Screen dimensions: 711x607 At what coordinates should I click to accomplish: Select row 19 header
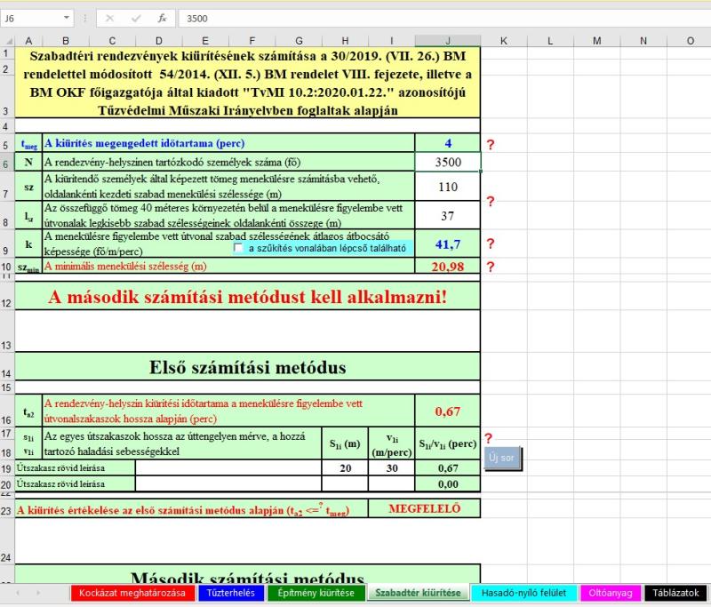7,468
